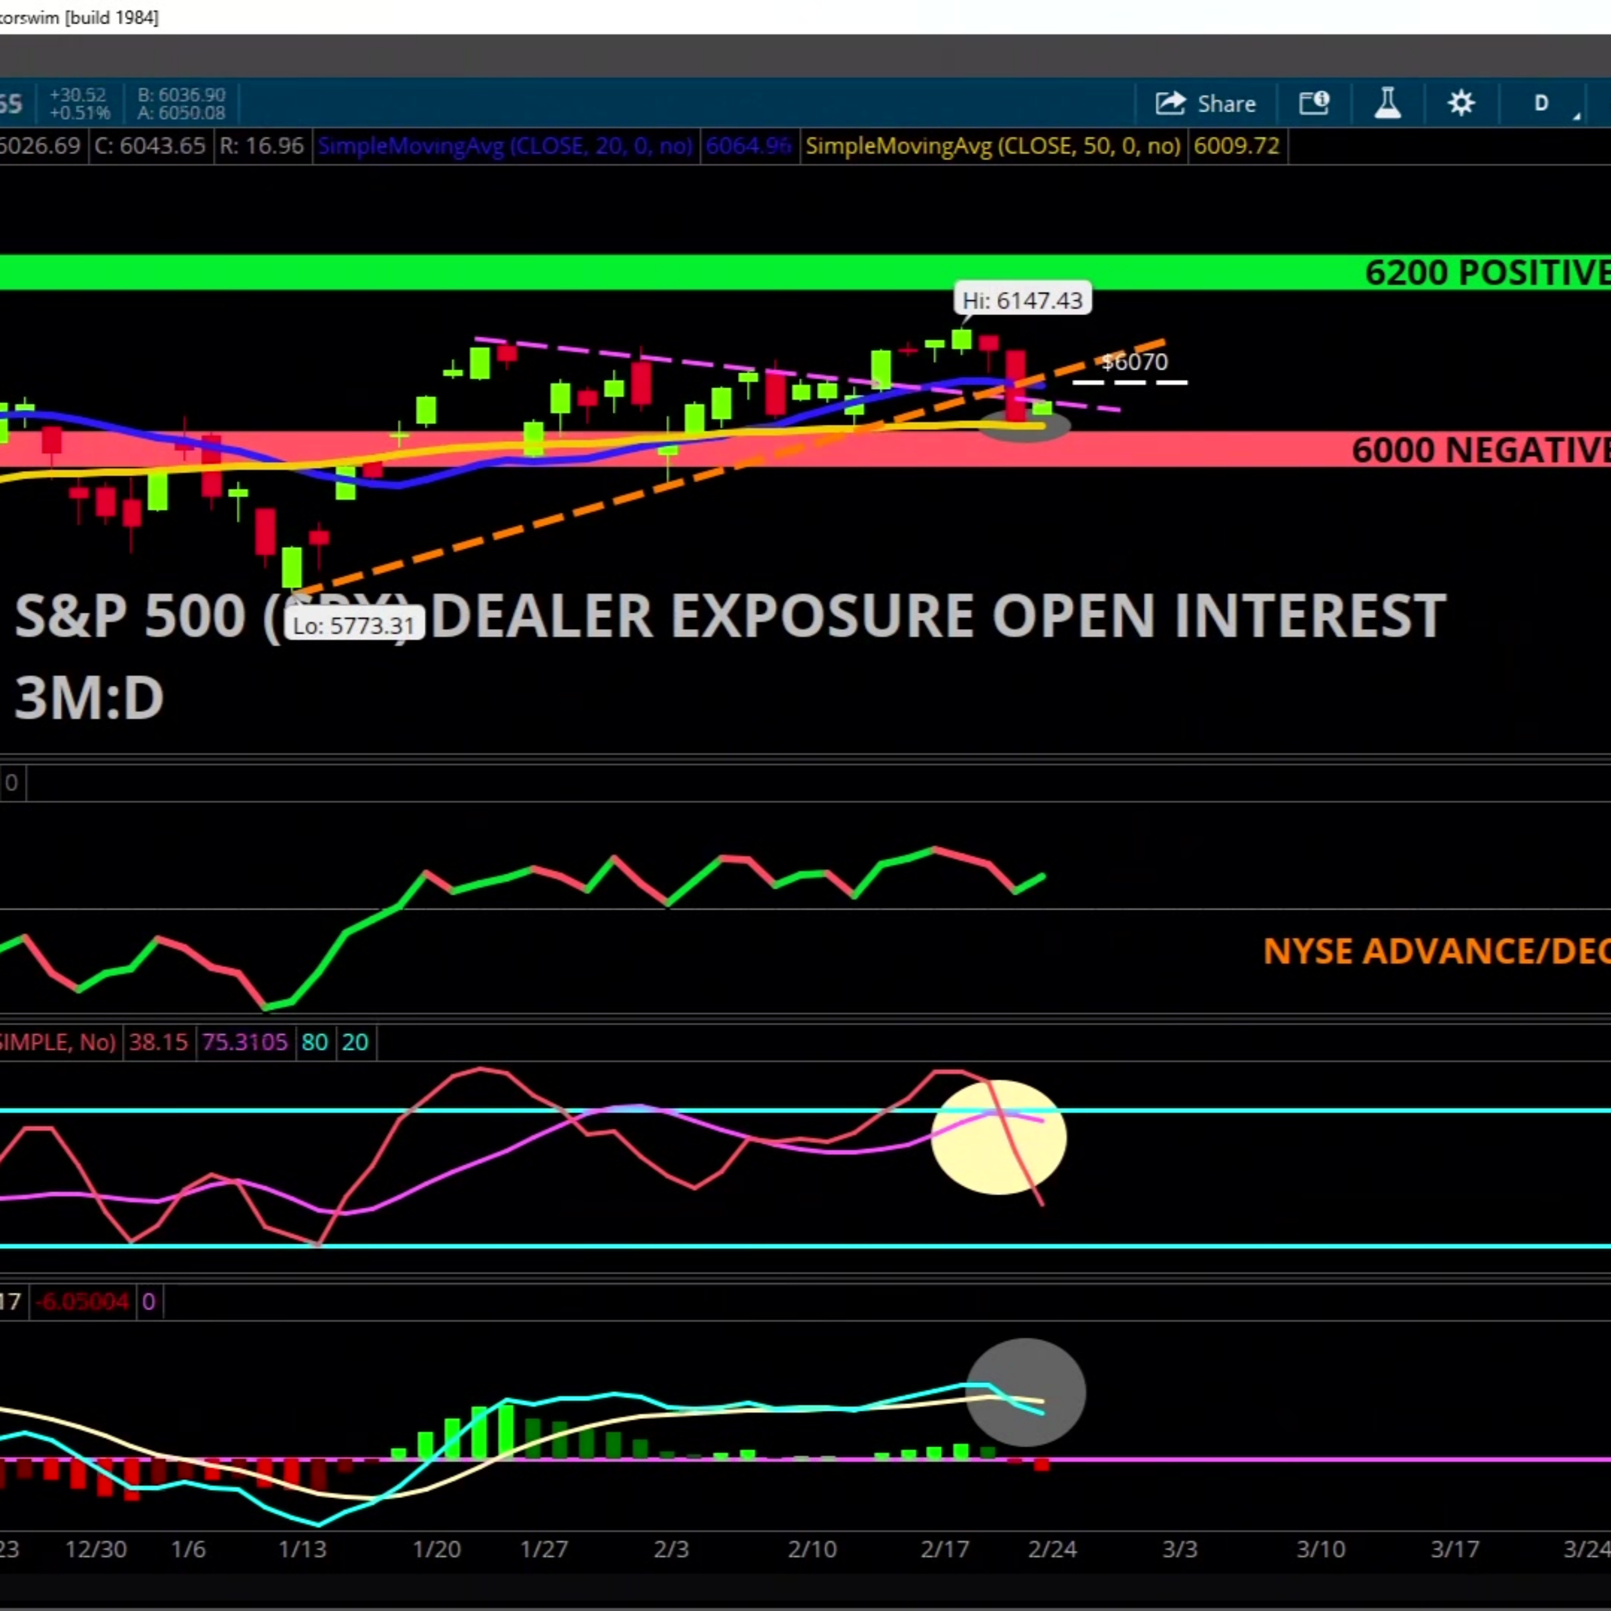The height and width of the screenshot is (1611, 1611).
Task: Select the SimpleMovingAvg CLOSE 20 study label
Action: (505, 147)
